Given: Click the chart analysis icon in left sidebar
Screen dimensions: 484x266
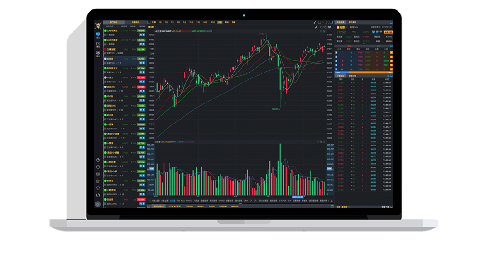Looking at the screenshot, I should click(x=98, y=45).
